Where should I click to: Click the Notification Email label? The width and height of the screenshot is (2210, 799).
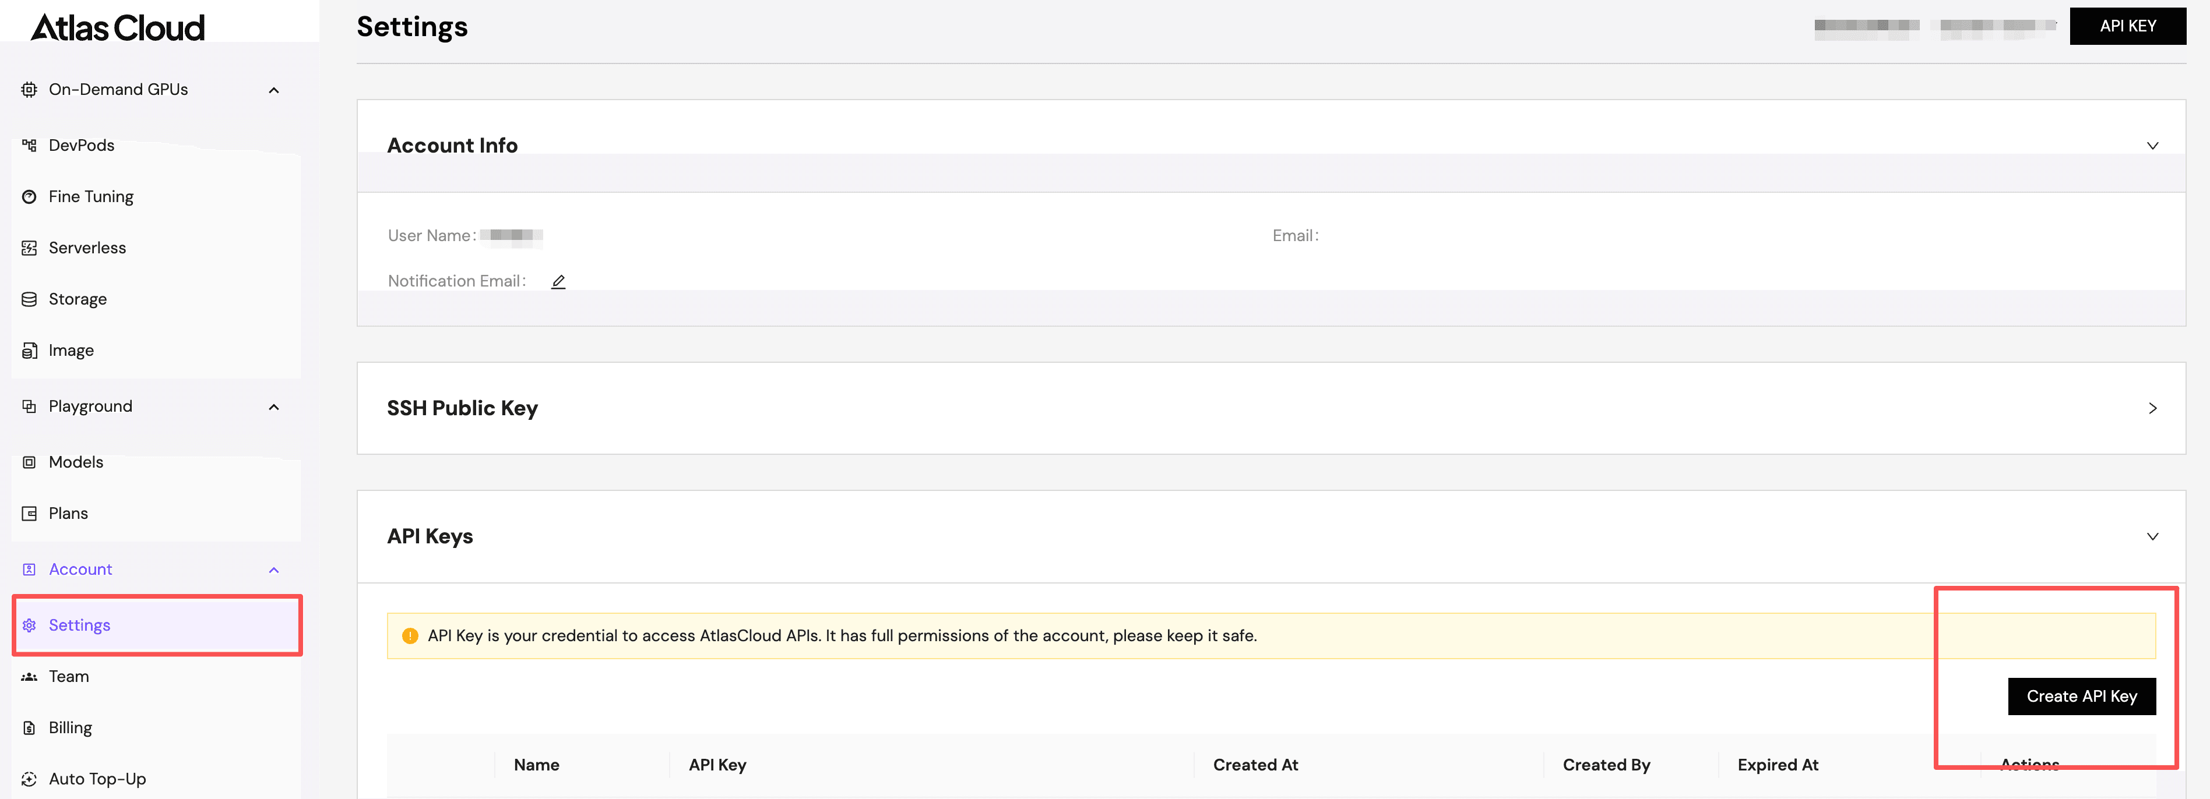coord(456,281)
